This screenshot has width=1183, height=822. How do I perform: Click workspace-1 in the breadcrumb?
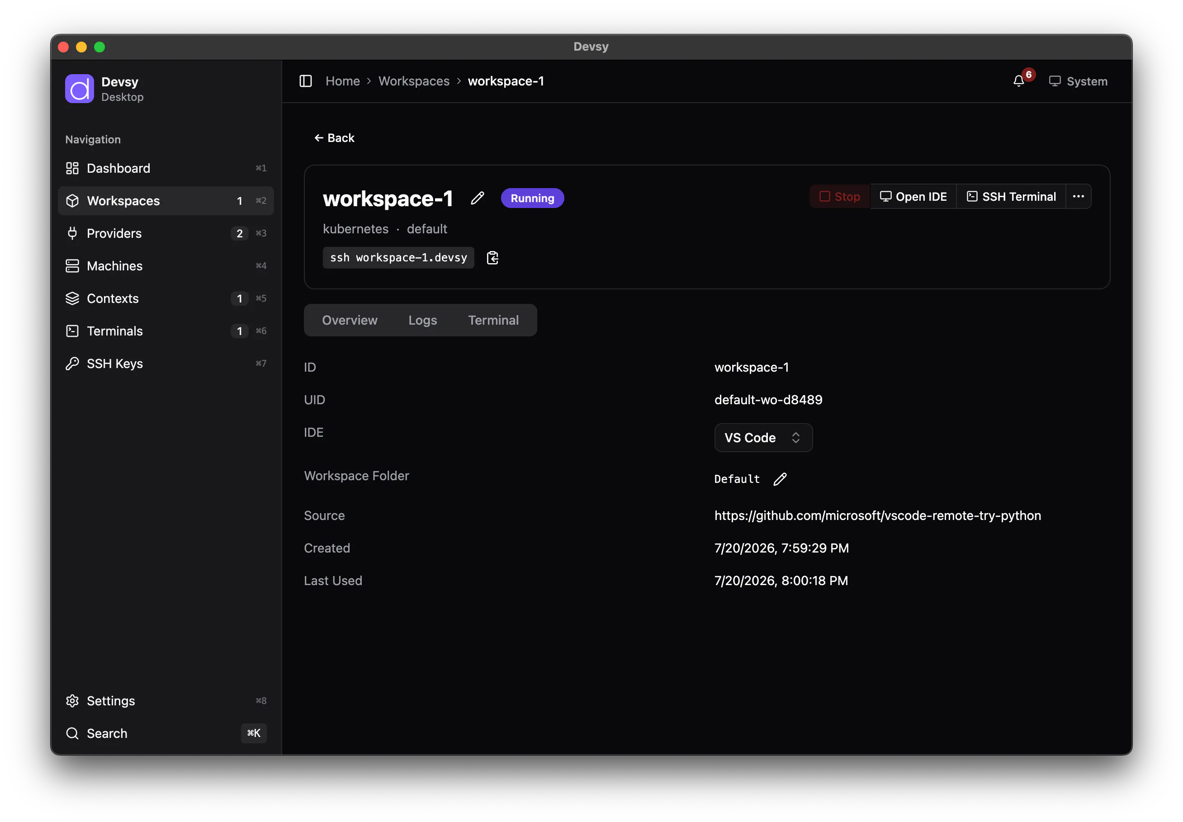click(505, 81)
